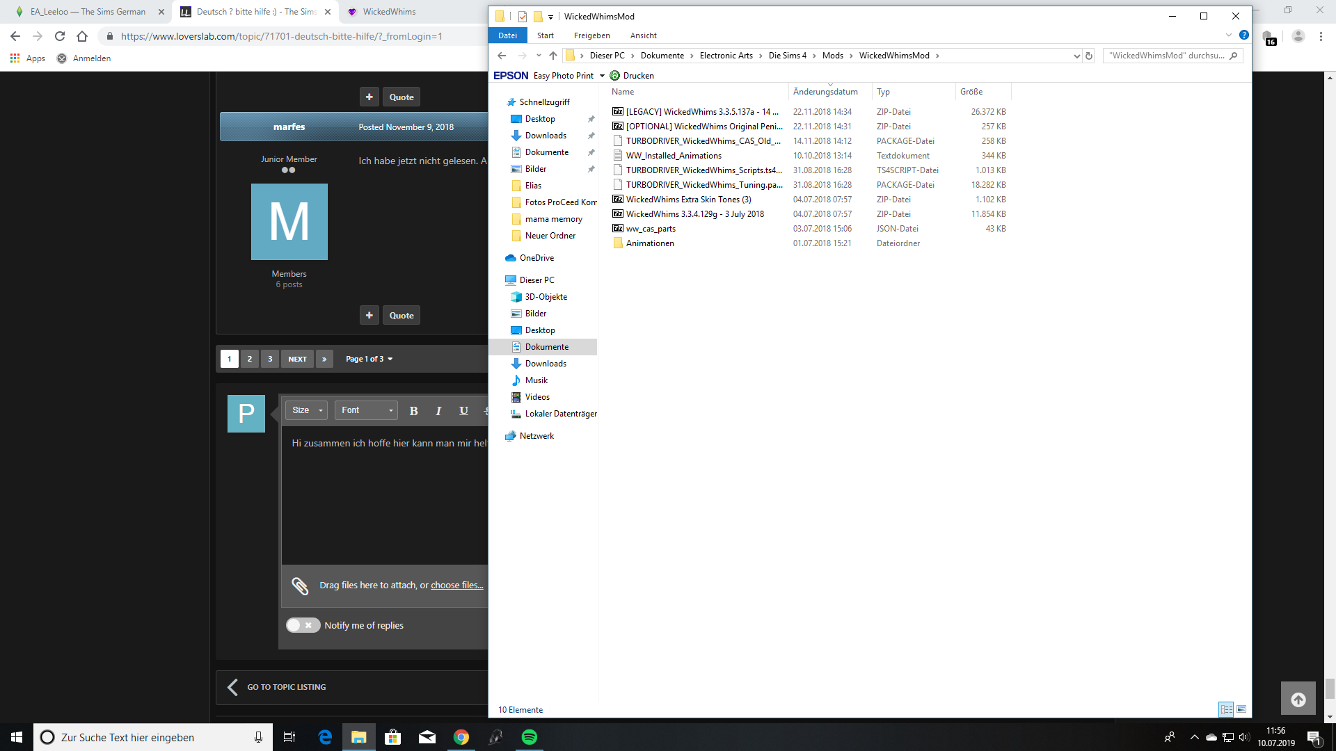Open Windows notification center

pos(1314,738)
